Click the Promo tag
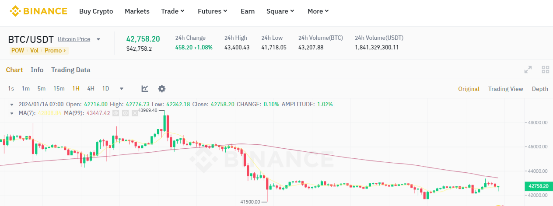Screen dimensions: 553x206 point(55,51)
